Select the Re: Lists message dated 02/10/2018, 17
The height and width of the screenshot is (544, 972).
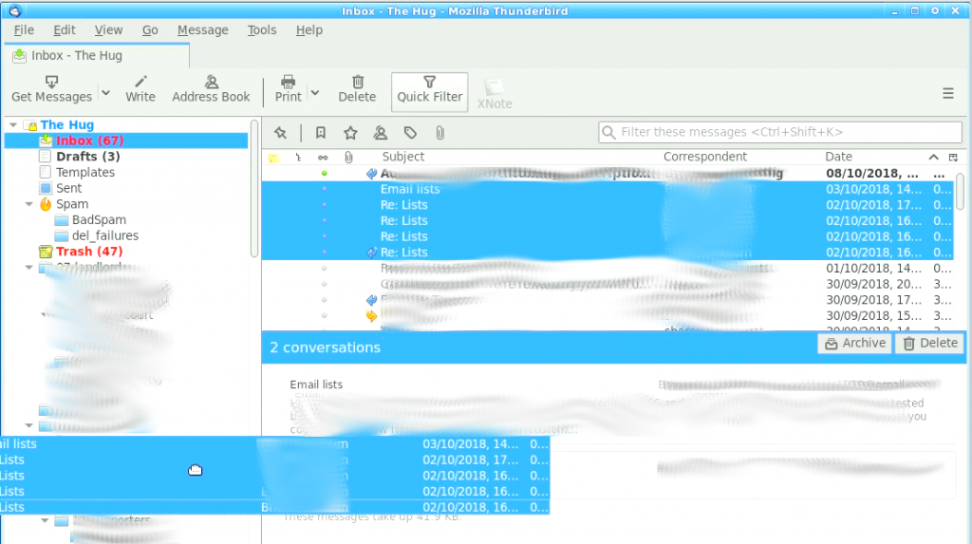pyautogui.click(x=607, y=205)
